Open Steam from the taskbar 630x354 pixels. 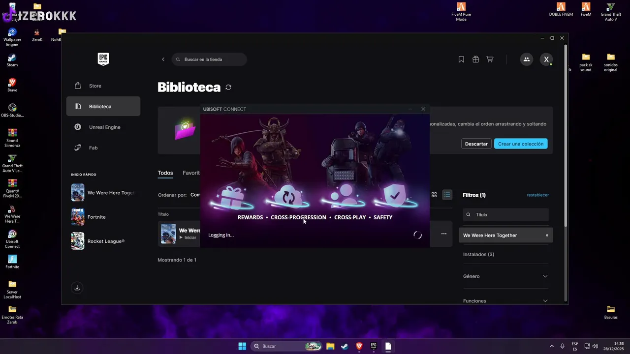pyautogui.click(x=345, y=346)
